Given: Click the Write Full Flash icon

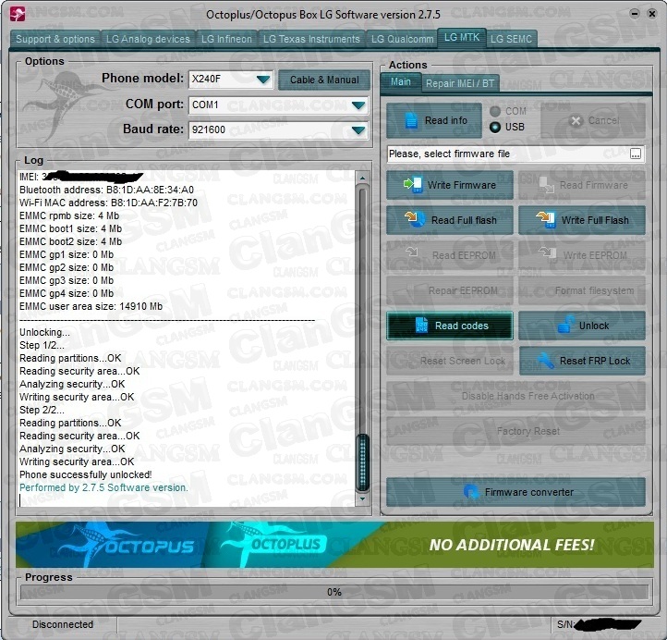Looking at the screenshot, I should coord(546,219).
